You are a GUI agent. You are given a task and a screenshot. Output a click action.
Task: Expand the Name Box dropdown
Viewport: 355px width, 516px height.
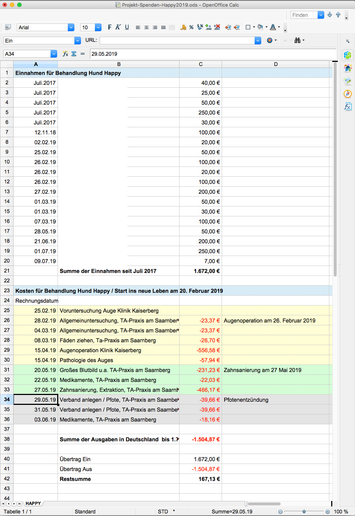pyautogui.click(x=54, y=54)
